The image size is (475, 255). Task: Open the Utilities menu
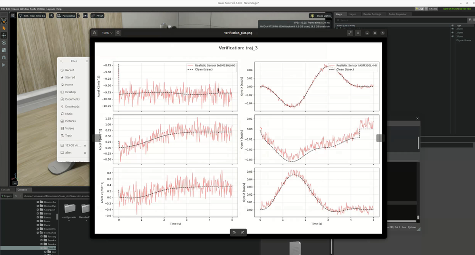coord(41,9)
